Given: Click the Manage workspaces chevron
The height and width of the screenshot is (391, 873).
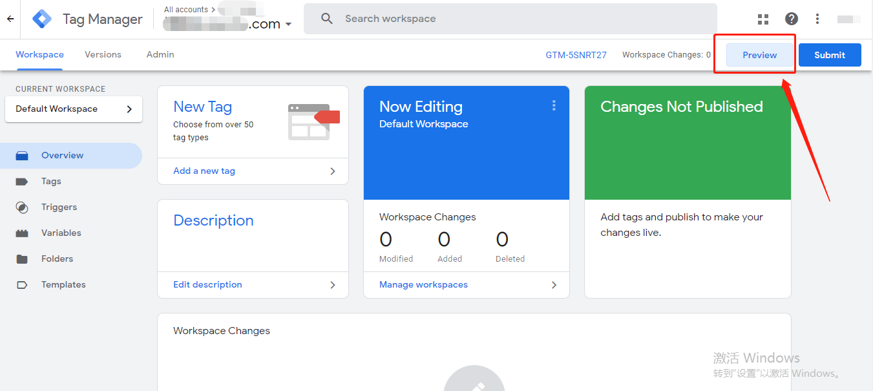Looking at the screenshot, I should coord(554,285).
